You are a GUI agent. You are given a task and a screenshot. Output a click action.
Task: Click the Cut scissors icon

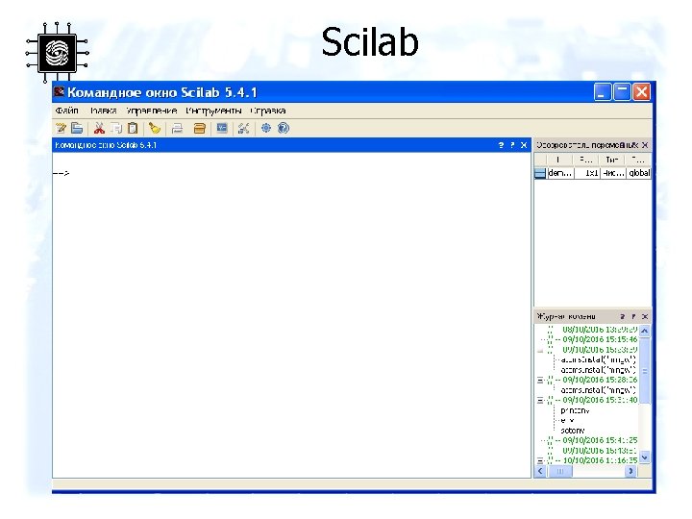pos(99,129)
